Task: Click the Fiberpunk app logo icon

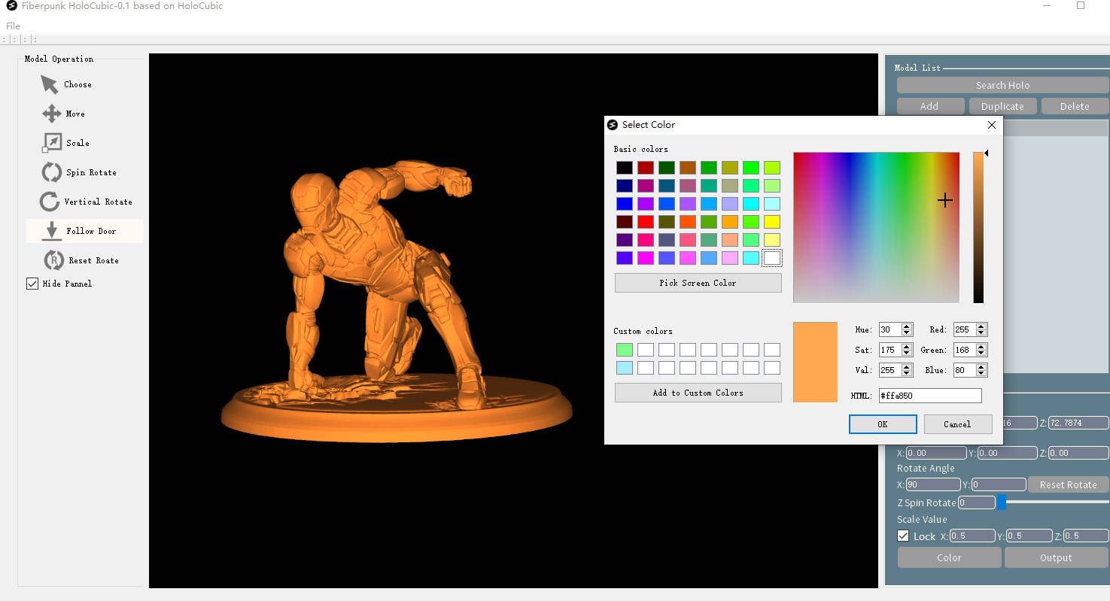Action: [11, 6]
